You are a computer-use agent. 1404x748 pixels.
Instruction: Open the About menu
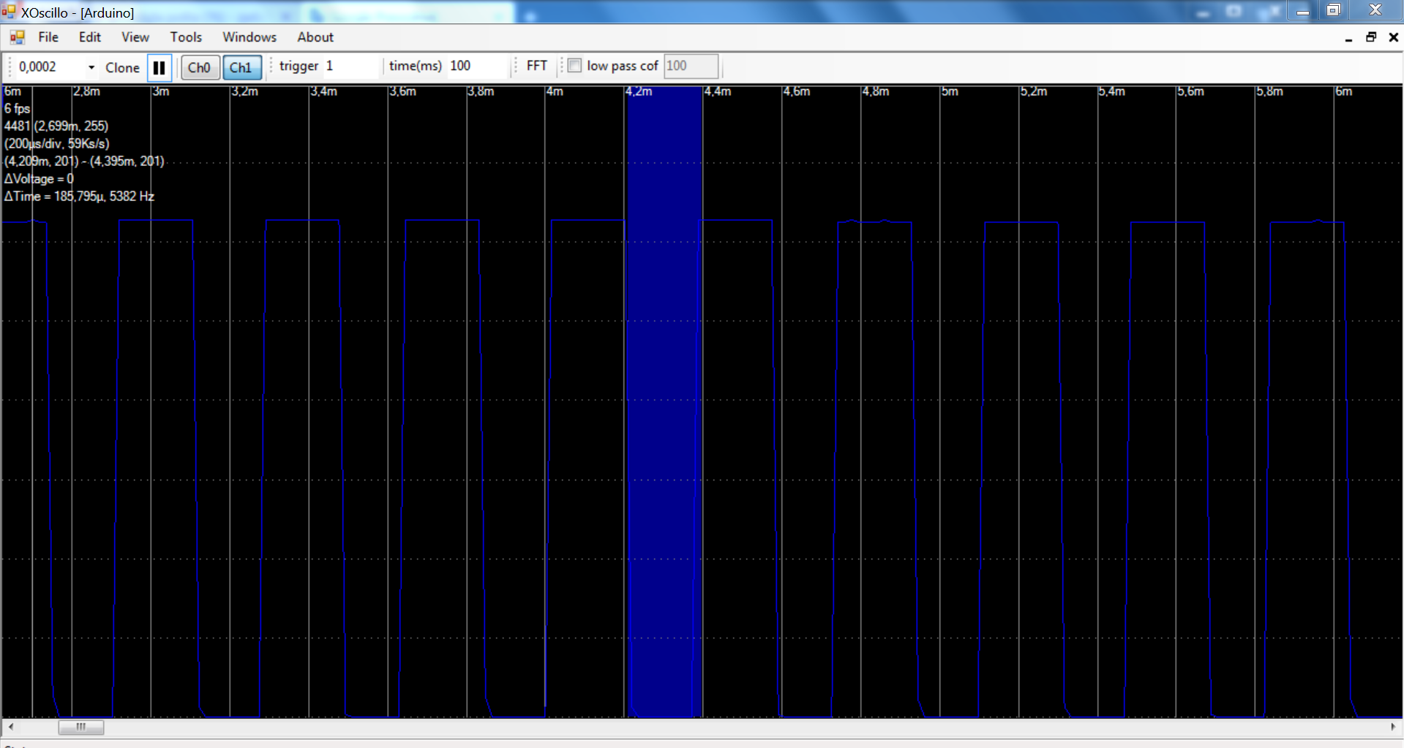[x=315, y=37]
